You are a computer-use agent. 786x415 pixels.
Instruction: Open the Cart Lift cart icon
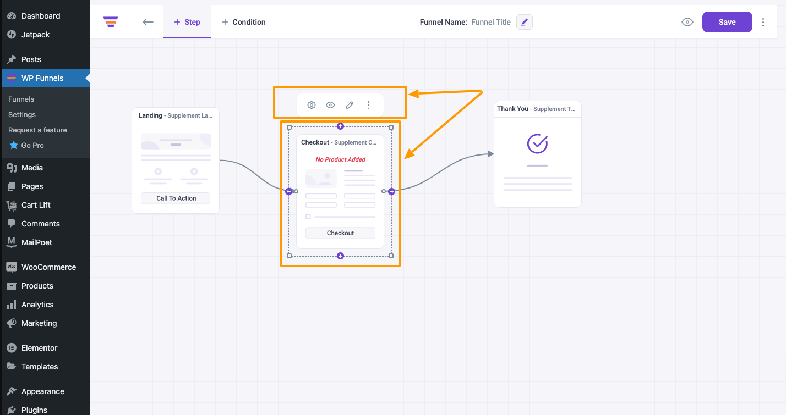(12, 205)
